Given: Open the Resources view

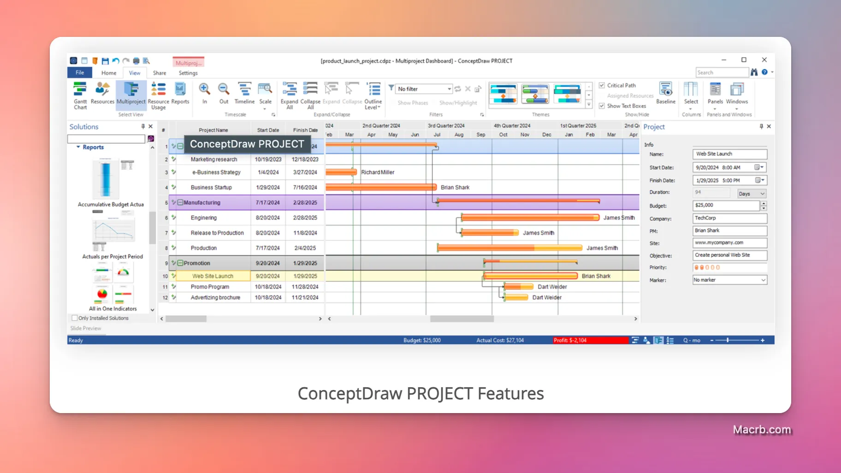Looking at the screenshot, I should click(x=102, y=94).
